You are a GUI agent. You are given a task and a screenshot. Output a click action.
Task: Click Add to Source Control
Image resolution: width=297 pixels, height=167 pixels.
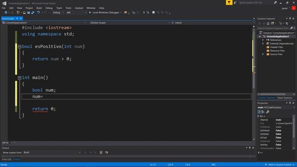click(x=280, y=165)
